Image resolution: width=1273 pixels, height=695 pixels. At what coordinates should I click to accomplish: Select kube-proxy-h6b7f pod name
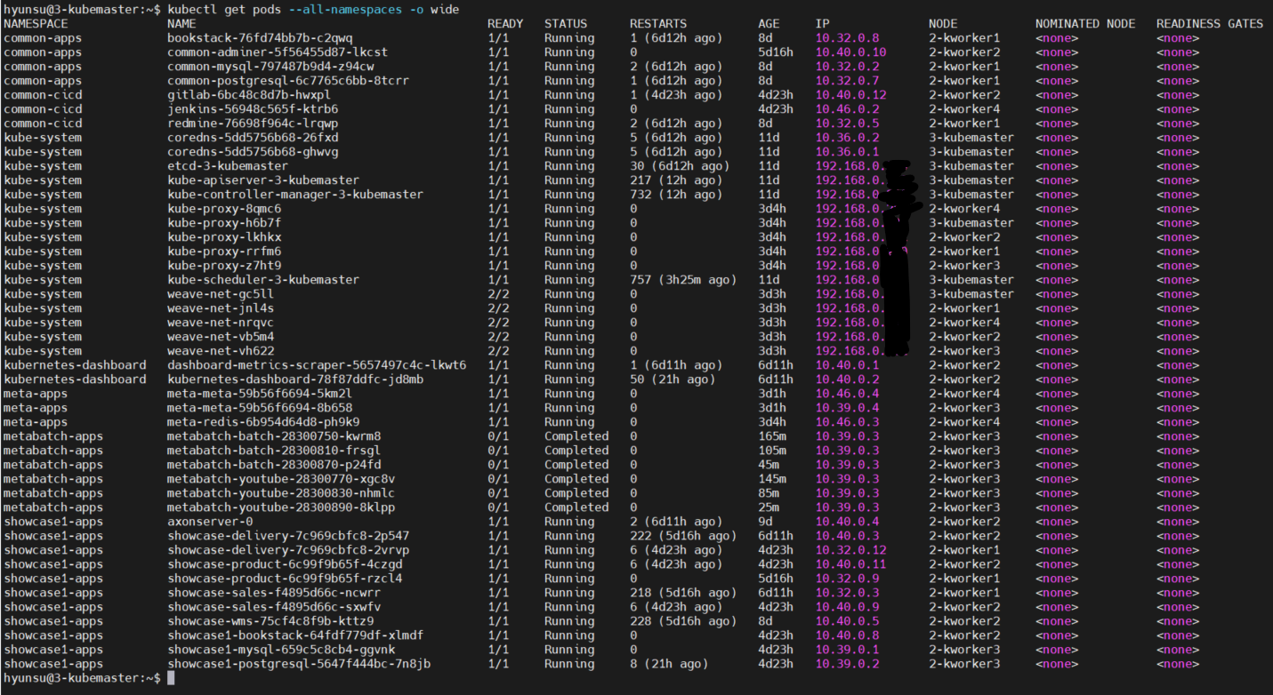[224, 223]
